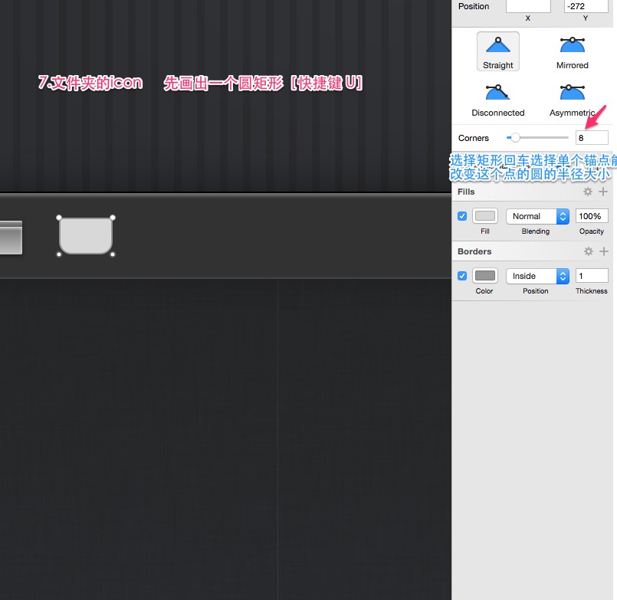
Task: Select the Mirrored point type
Action: coord(572,51)
